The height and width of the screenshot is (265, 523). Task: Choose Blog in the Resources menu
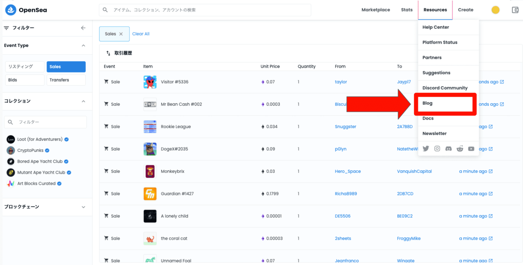(445, 103)
